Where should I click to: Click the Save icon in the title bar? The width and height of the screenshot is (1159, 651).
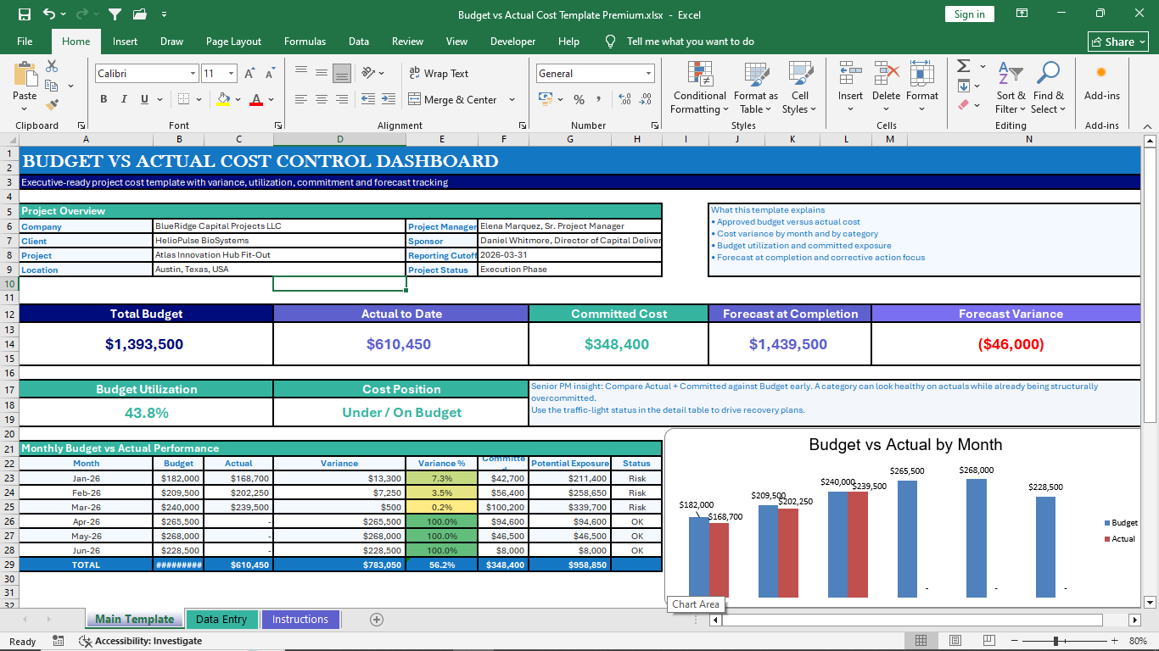click(x=25, y=14)
